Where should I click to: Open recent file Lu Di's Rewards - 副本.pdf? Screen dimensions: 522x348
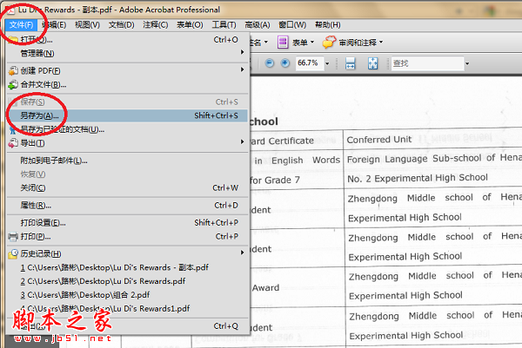[x=127, y=267]
